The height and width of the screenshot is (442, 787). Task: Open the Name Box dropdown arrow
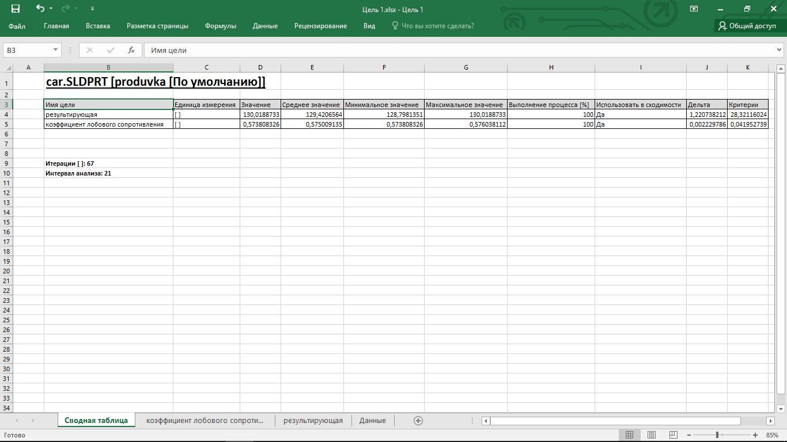(55, 50)
